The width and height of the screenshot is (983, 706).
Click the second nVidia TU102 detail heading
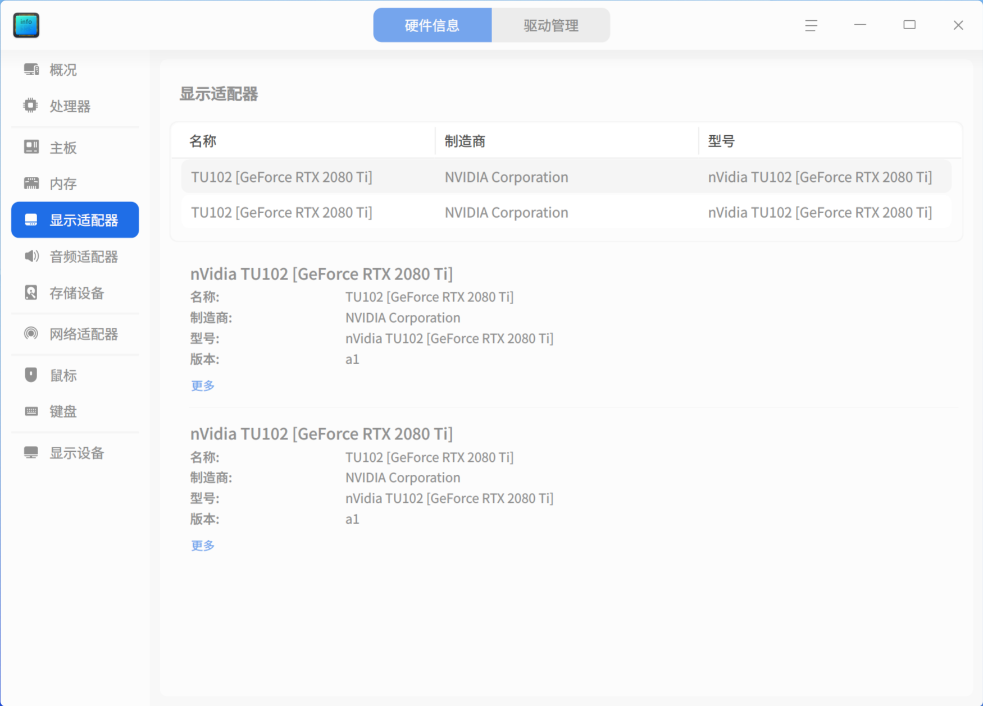tap(321, 434)
